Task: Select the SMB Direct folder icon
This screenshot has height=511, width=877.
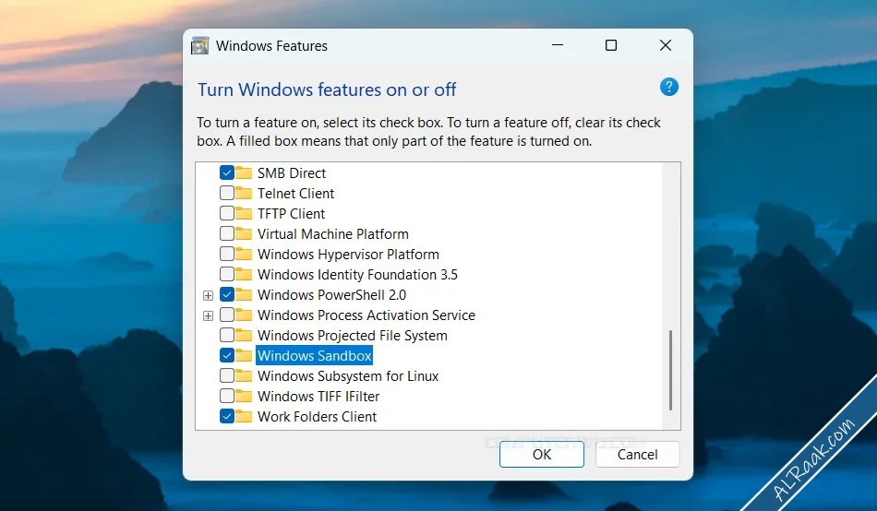Action: click(x=244, y=172)
